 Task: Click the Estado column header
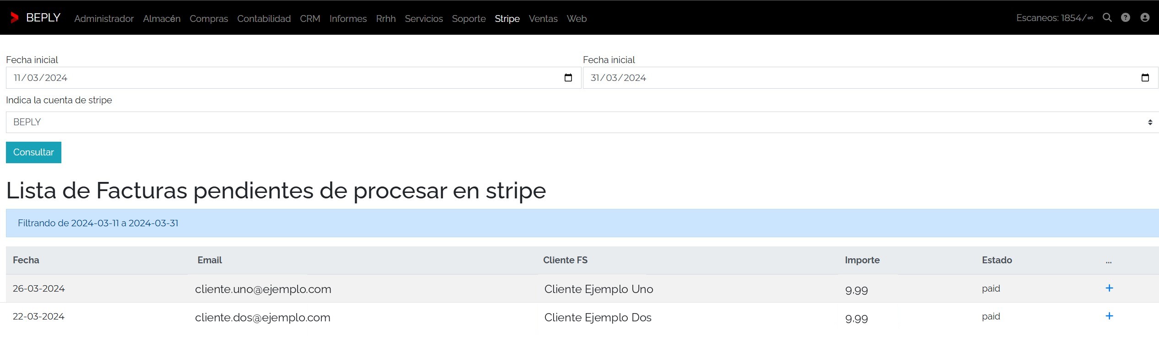pos(997,260)
